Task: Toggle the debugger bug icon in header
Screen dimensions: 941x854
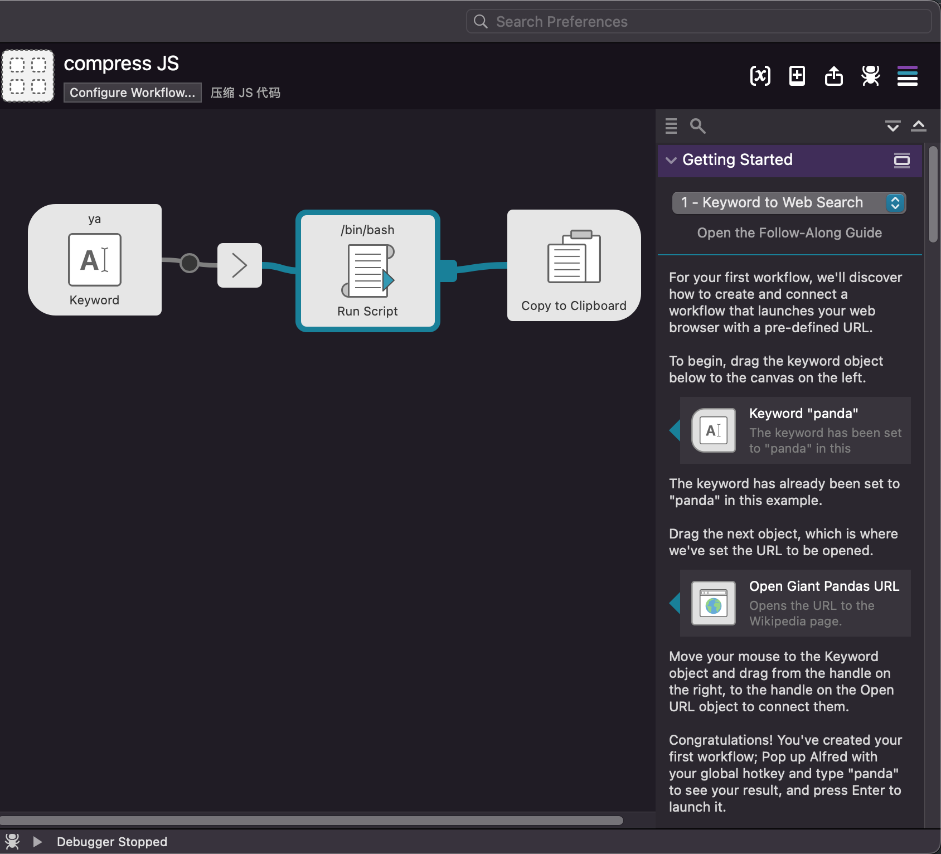Action: click(870, 76)
